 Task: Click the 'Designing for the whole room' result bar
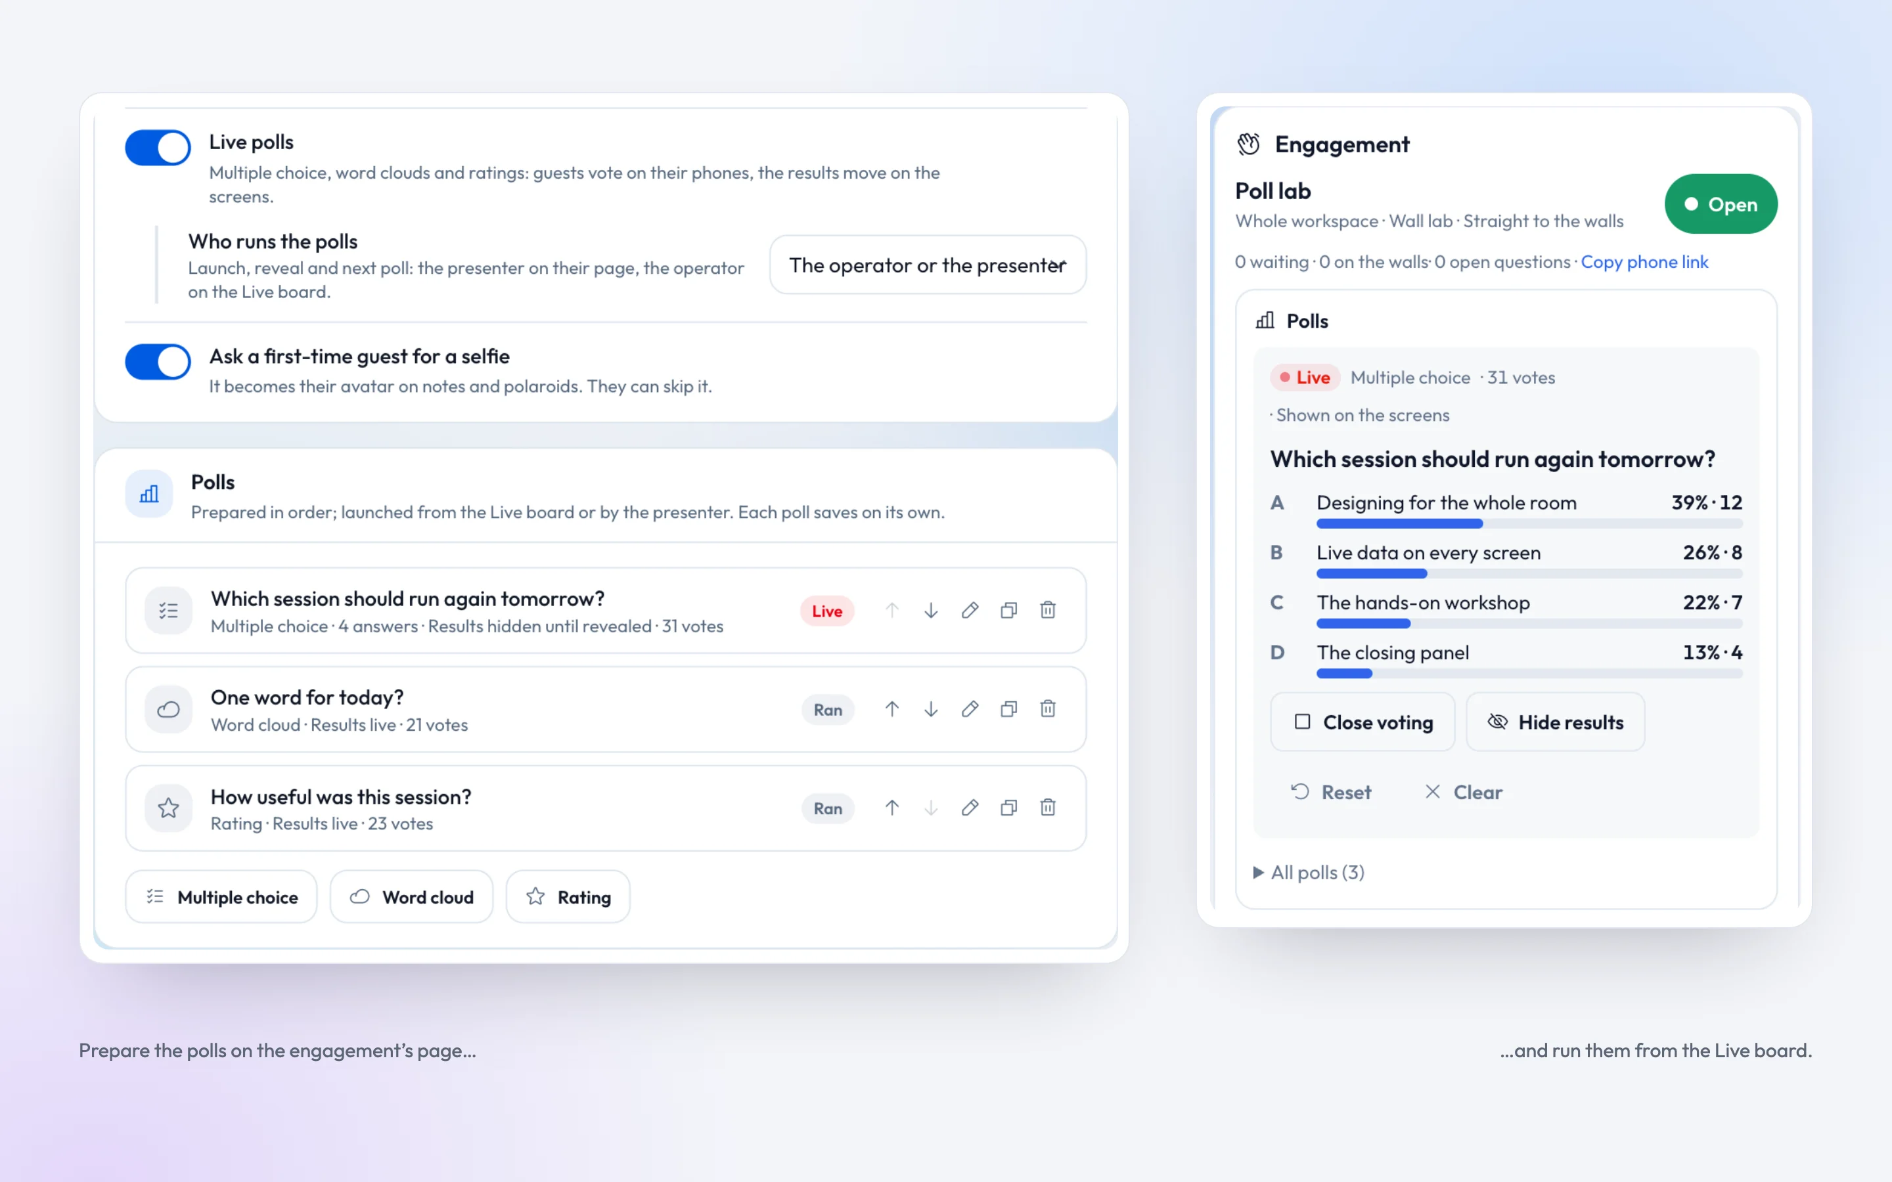[x=1529, y=524]
